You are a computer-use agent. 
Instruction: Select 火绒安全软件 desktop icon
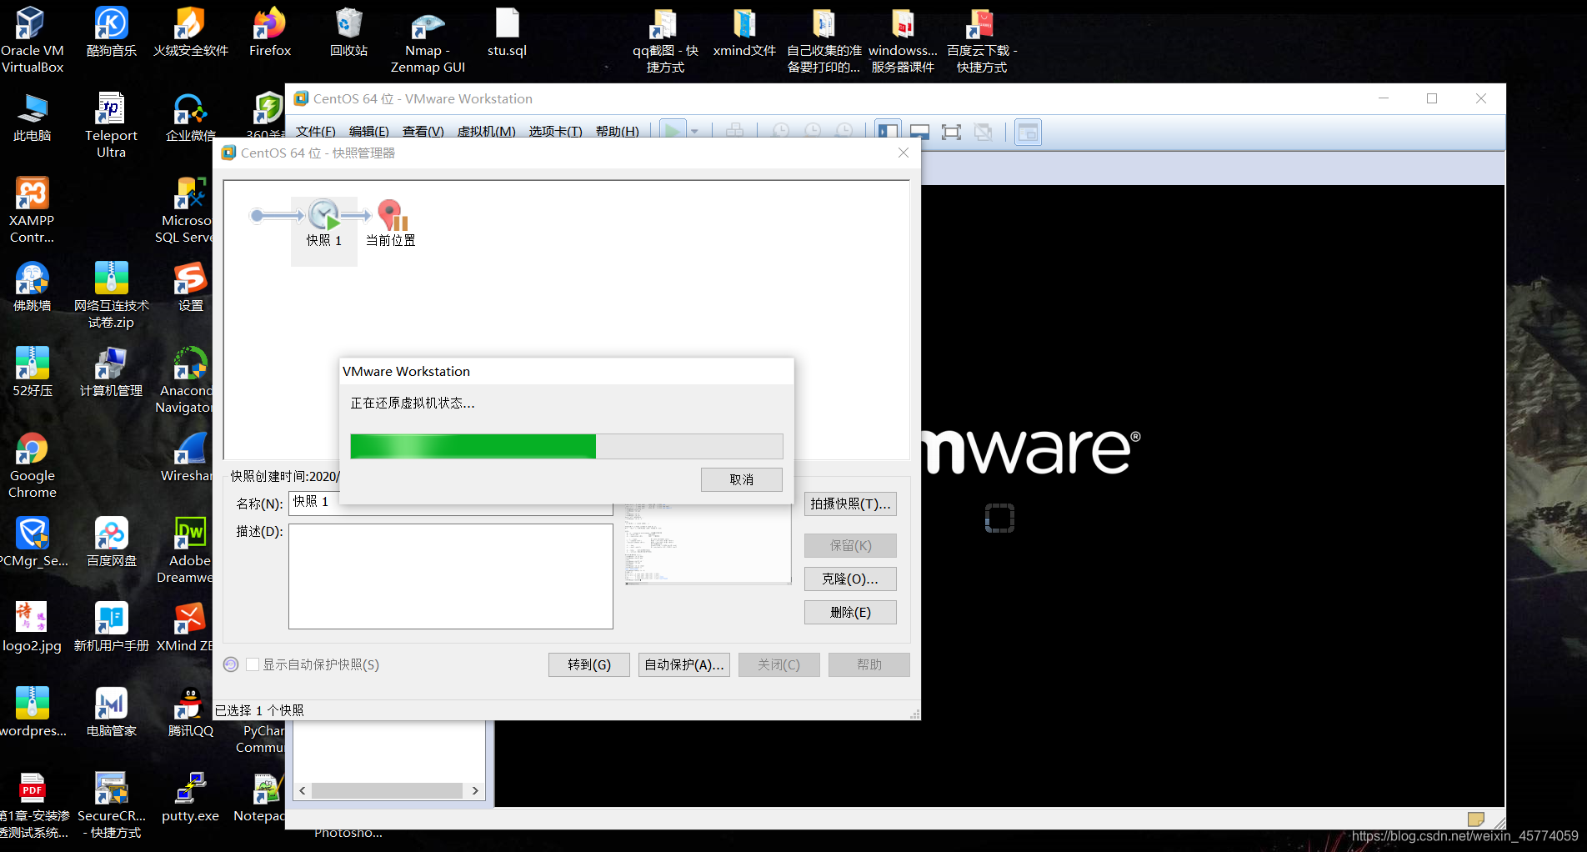point(190,33)
